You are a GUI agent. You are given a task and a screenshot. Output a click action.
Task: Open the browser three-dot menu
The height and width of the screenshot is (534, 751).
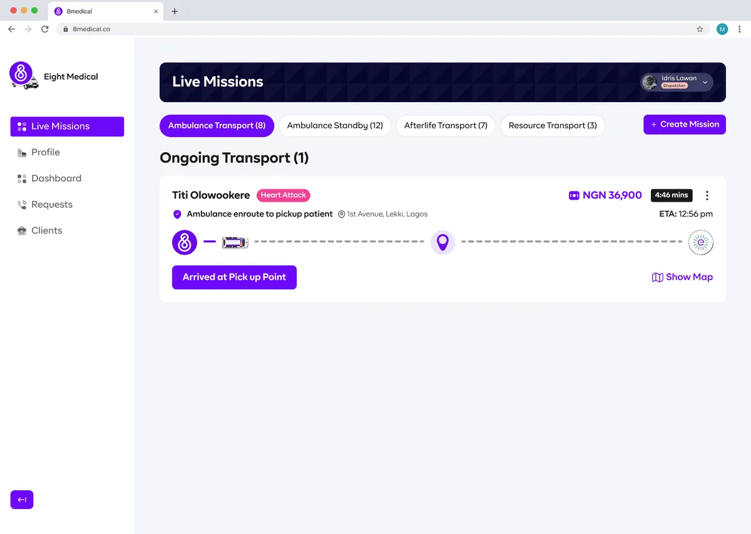pos(740,29)
